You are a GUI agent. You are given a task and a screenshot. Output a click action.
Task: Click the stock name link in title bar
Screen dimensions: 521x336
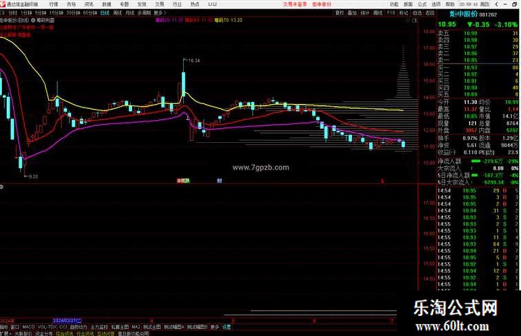(321, 4)
